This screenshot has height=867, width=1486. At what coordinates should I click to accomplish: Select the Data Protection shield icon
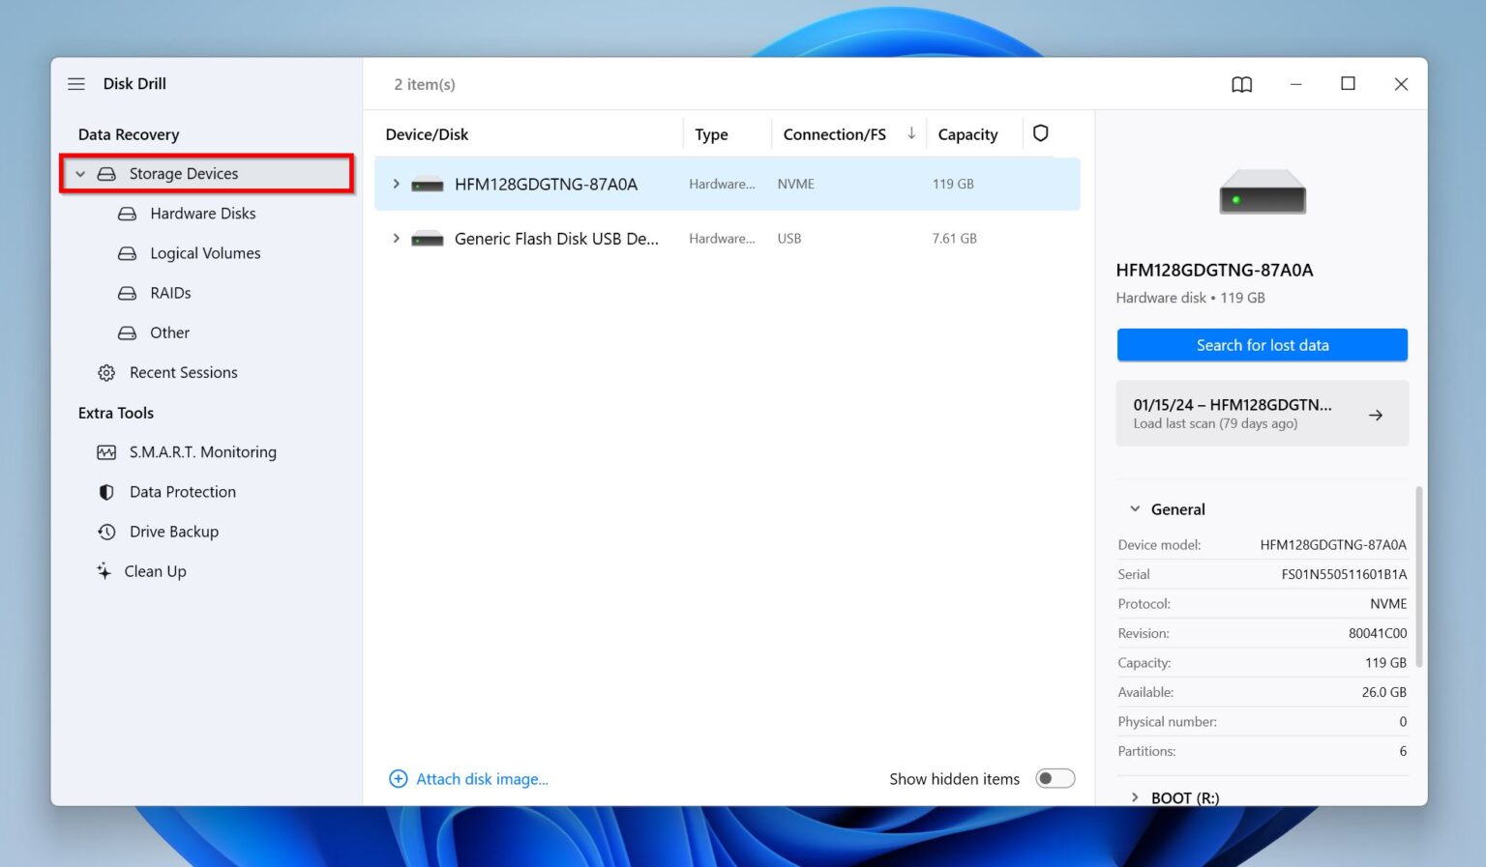coord(106,492)
